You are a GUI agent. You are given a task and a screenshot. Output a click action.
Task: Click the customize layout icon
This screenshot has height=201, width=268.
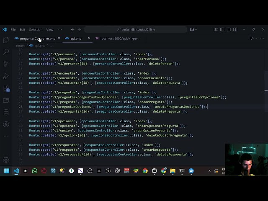(x=216, y=29)
